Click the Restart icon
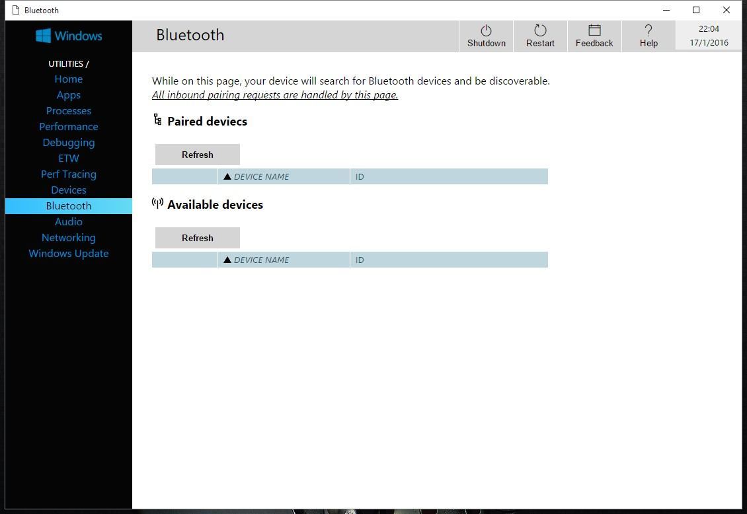 point(540,31)
